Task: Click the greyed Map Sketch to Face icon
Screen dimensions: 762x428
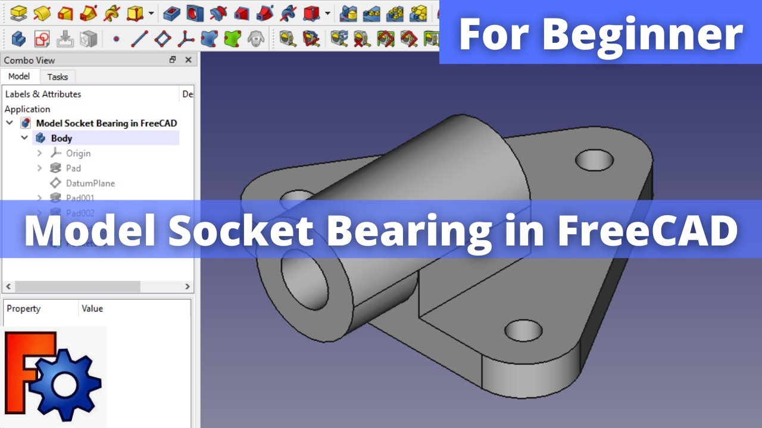Action: pyautogui.click(x=88, y=39)
